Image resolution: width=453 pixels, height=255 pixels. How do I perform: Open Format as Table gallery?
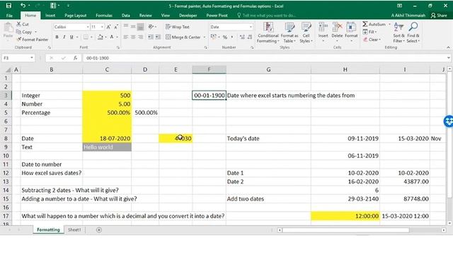click(x=289, y=33)
